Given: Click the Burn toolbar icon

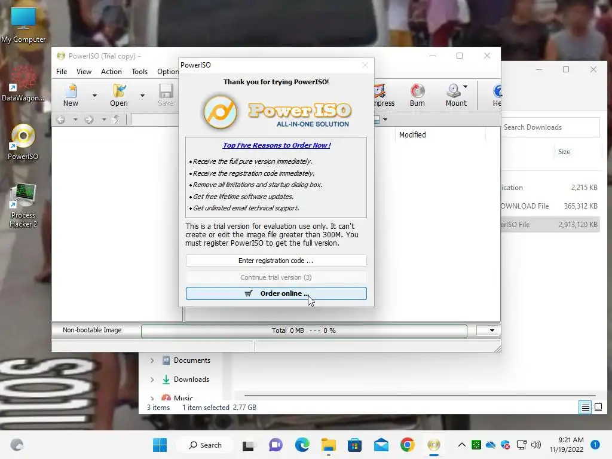Looking at the screenshot, I should [x=417, y=95].
